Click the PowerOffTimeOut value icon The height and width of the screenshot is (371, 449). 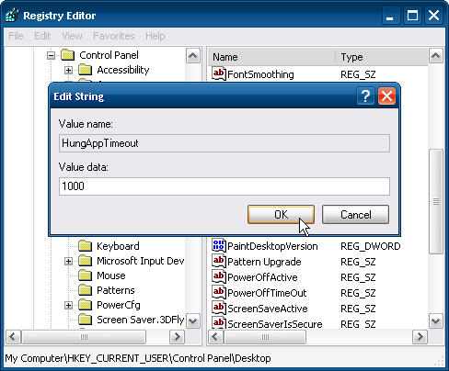(x=218, y=292)
